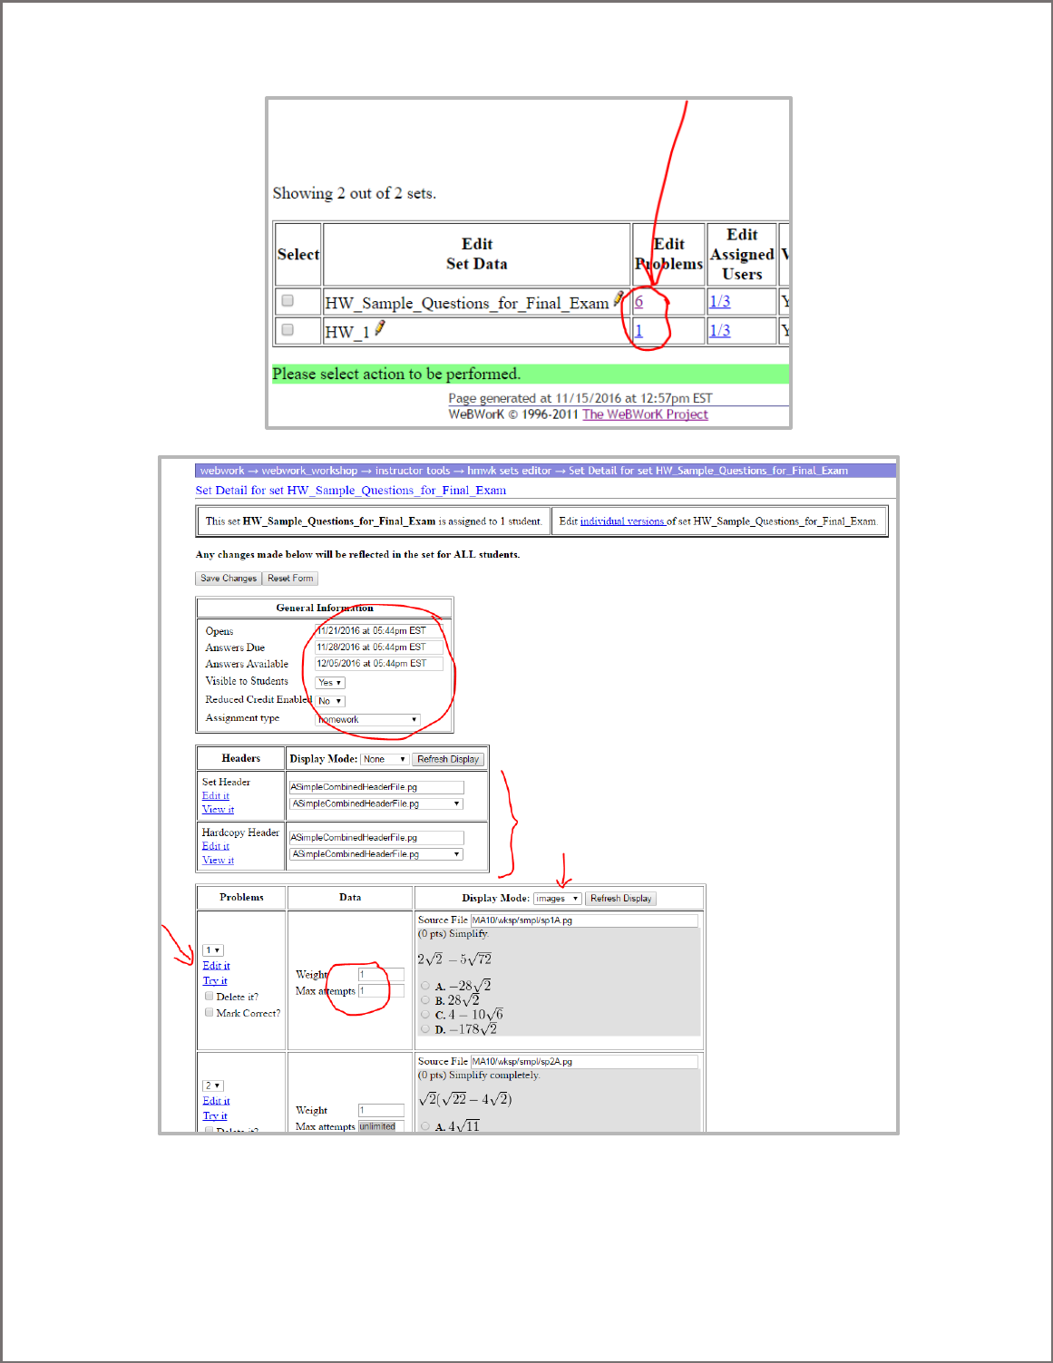Check the select box for HW_Sample_Questions_for_Final_Exam
The image size is (1053, 1363).
coord(288,300)
